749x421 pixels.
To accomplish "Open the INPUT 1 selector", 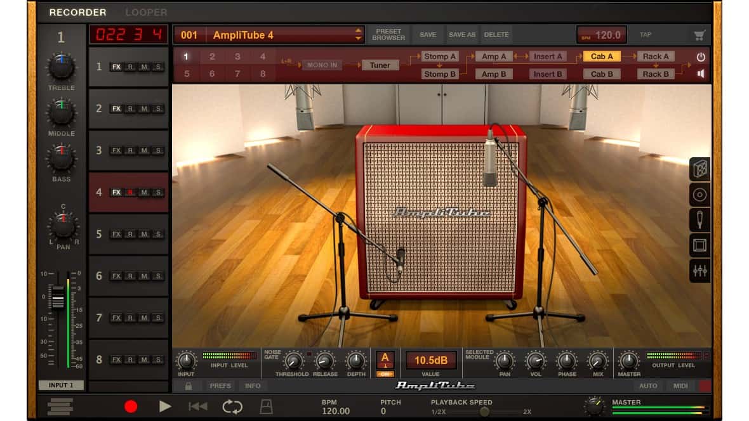I will coord(61,385).
